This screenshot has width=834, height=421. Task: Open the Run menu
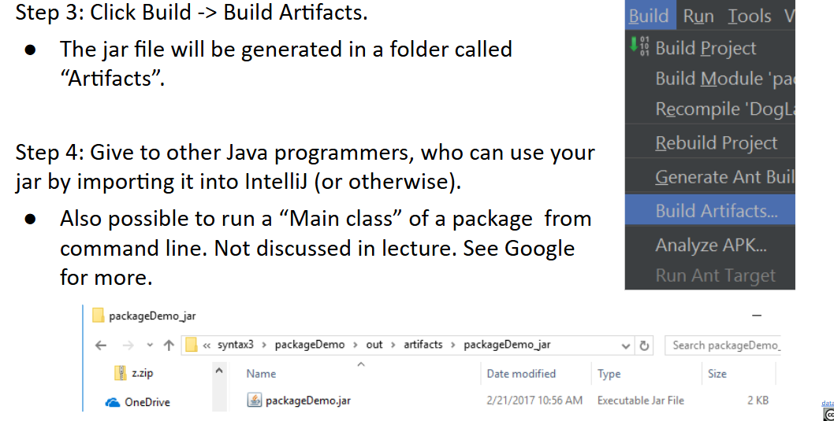[x=698, y=17]
